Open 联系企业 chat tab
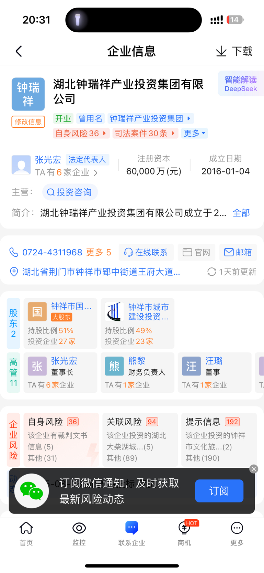The height and width of the screenshot is (573, 264). (x=132, y=534)
